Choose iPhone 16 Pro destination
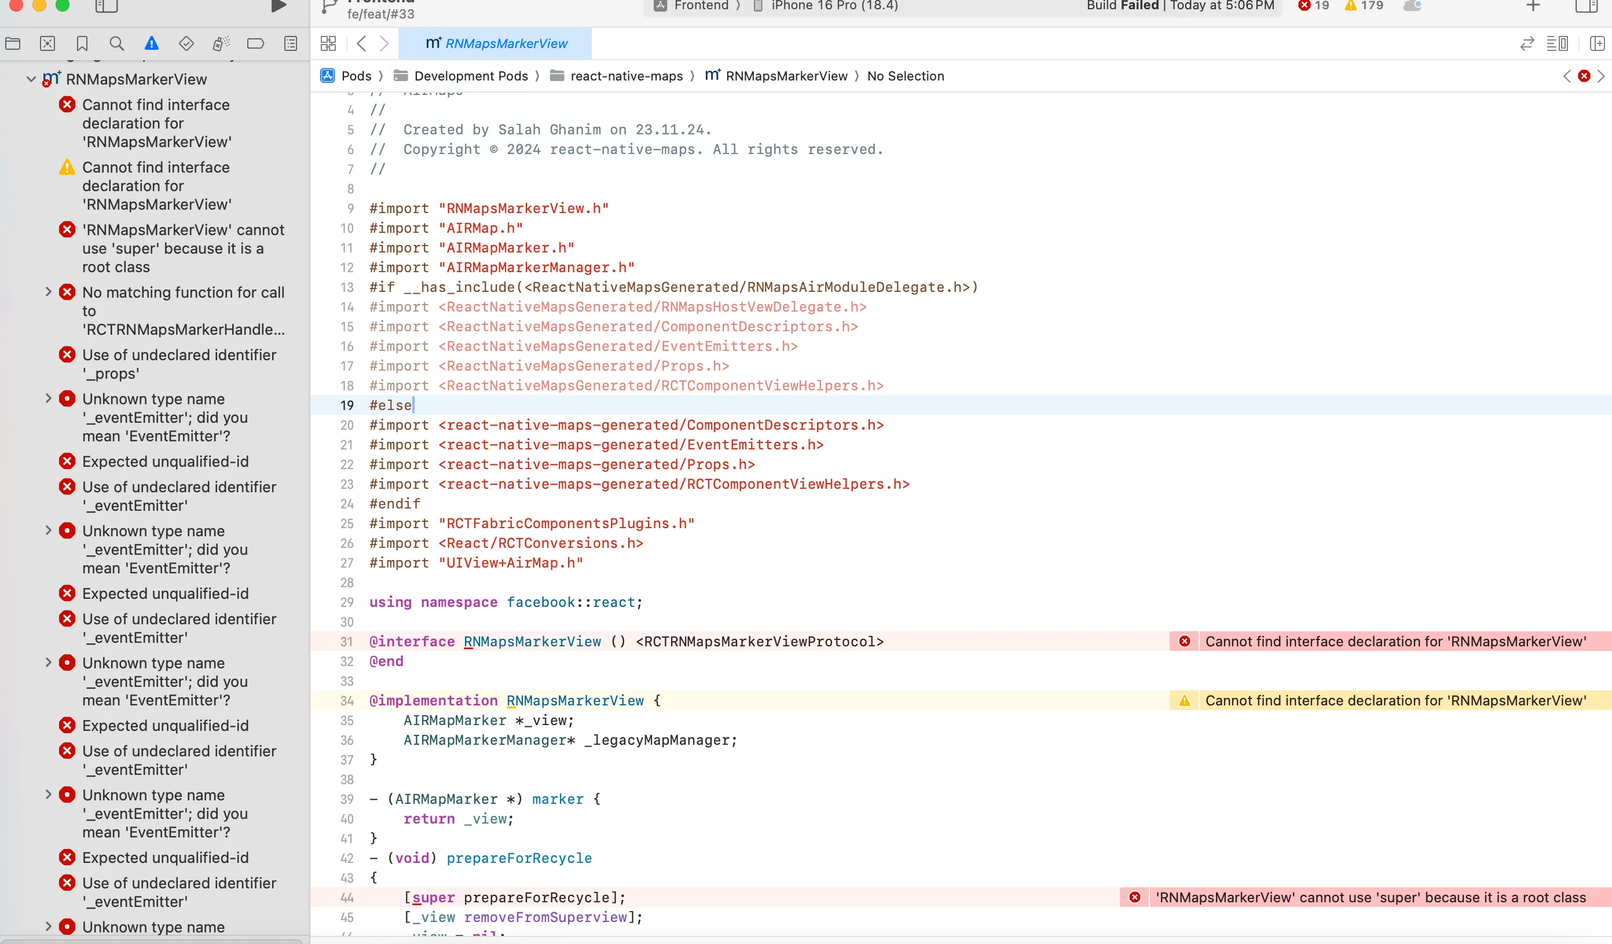The width and height of the screenshot is (1612, 944). coord(825,6)
